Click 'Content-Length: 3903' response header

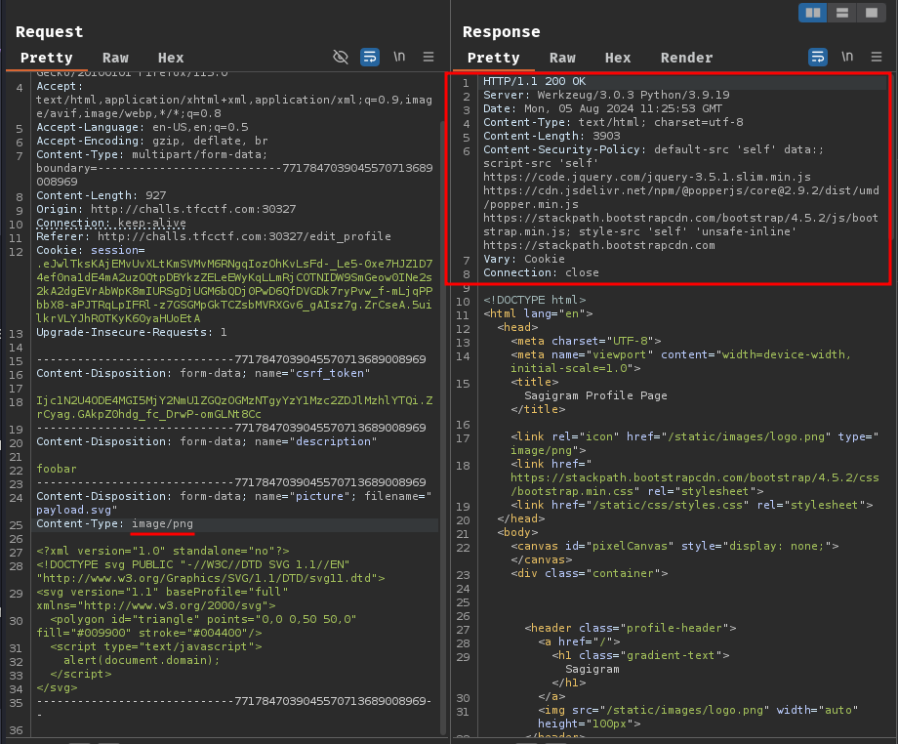coord(551,136)
